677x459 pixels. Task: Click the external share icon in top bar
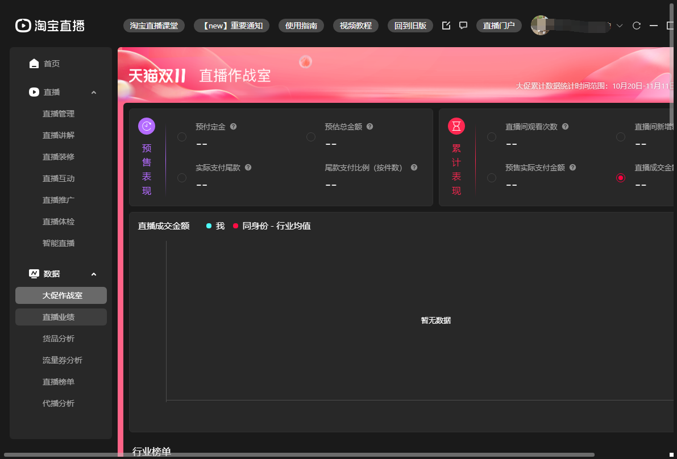coord(446,26)
